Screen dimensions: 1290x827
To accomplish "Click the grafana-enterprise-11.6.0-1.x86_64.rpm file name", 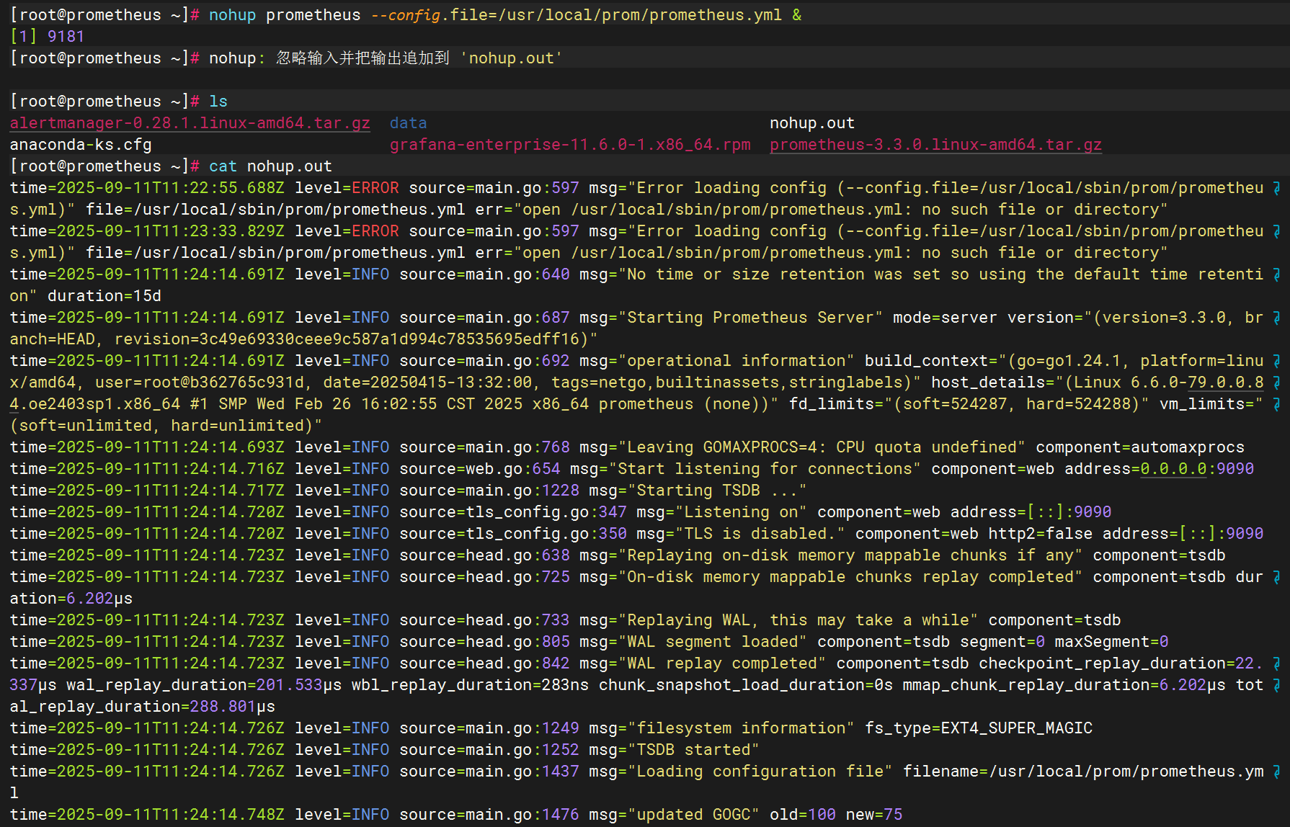I will (x=570, y=145).
